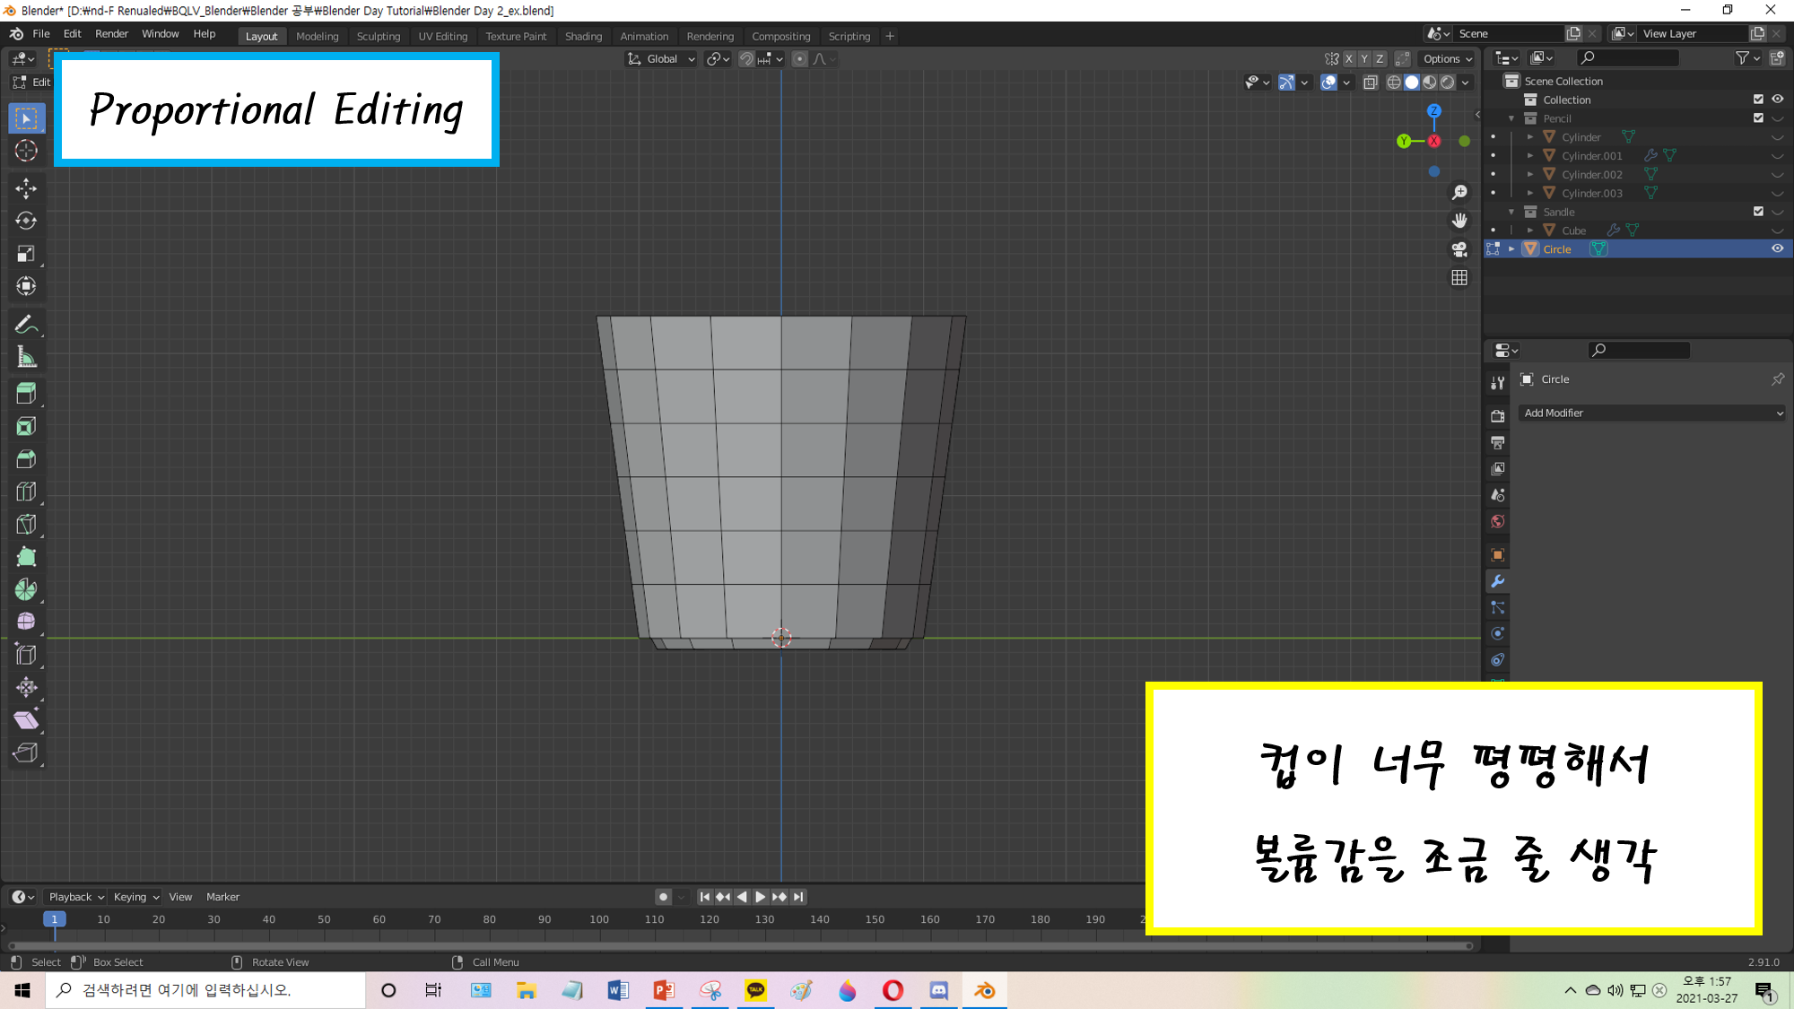This screenshot has width=1794, height=1009.
Task: Select the Select Box tool
Action: pyautogui.click(x=26, y=118)
